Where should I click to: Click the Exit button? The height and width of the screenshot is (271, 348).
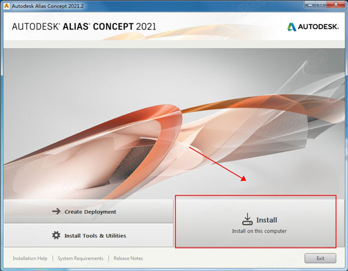click(x=320, y=258)
